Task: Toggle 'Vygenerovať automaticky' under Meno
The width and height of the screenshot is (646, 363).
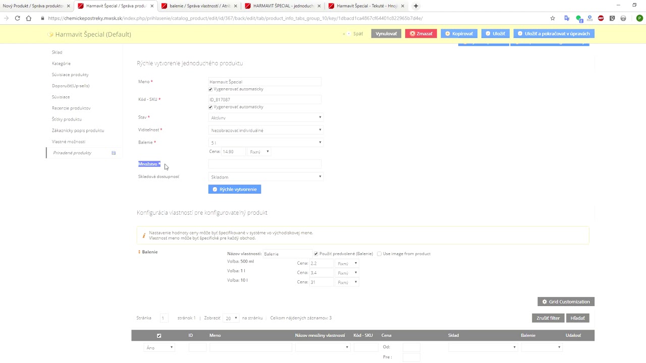Action: click(x=210, y=89)
